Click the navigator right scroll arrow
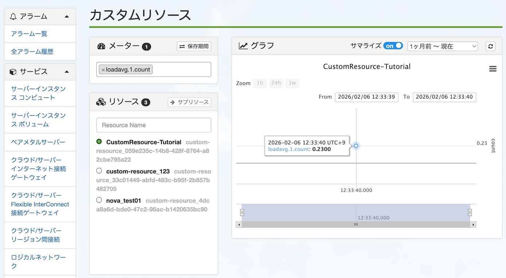 point(473,225)
